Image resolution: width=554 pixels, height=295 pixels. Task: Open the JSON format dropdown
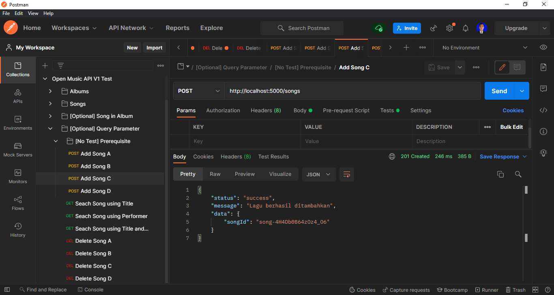319,174
